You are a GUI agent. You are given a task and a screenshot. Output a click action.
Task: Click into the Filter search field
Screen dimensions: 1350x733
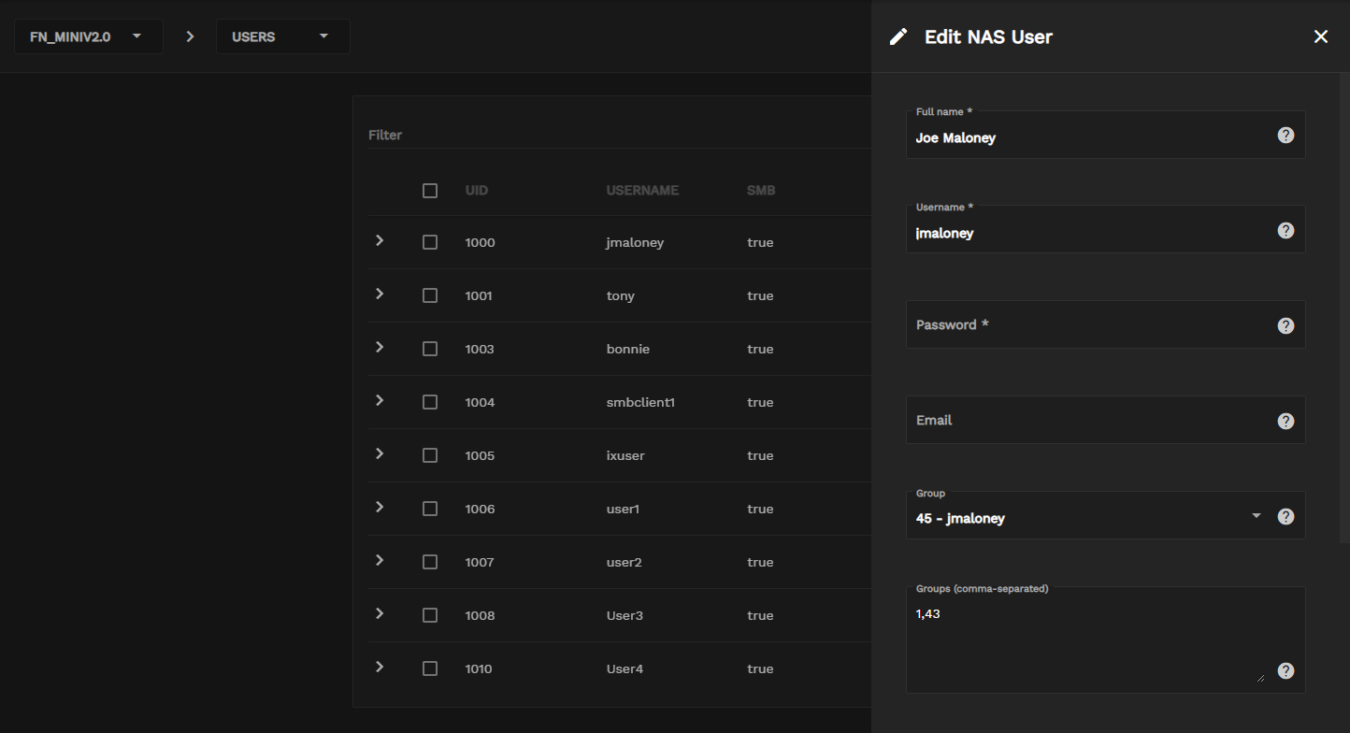tap(608, 135)
